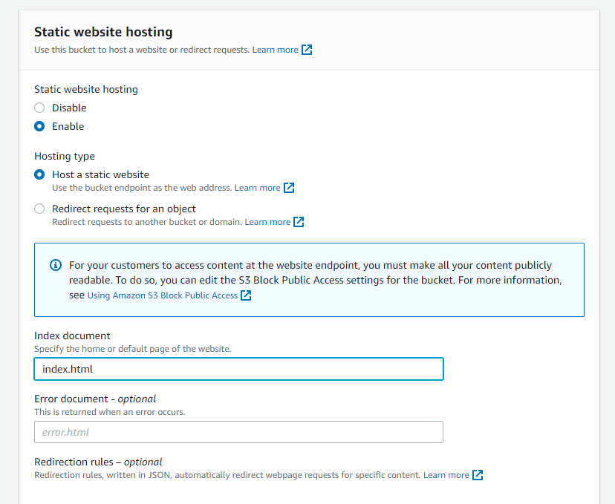The width and height of the screenshot is (615, 504).
Task: Open Learn more for Redirection rules
Action: click(446, 475)
